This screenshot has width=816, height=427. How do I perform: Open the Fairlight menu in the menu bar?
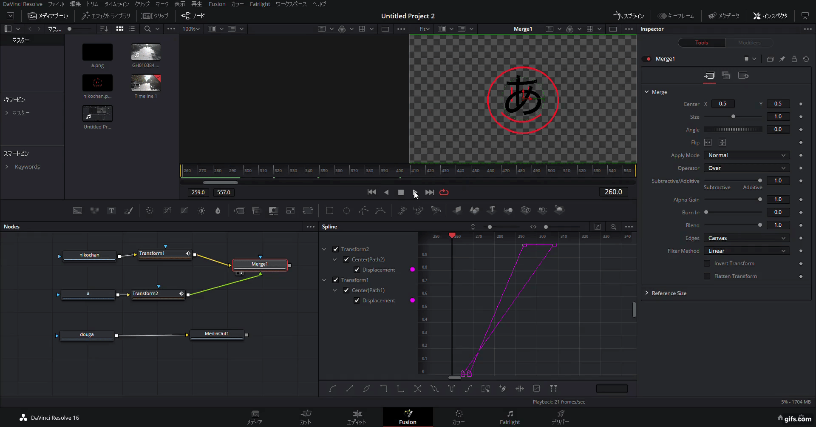point(260,4)
